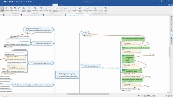This screenshot has width=173, height=97.
Task: Switch to the Обзор ribbon tab
Action: tap(50, 5)
